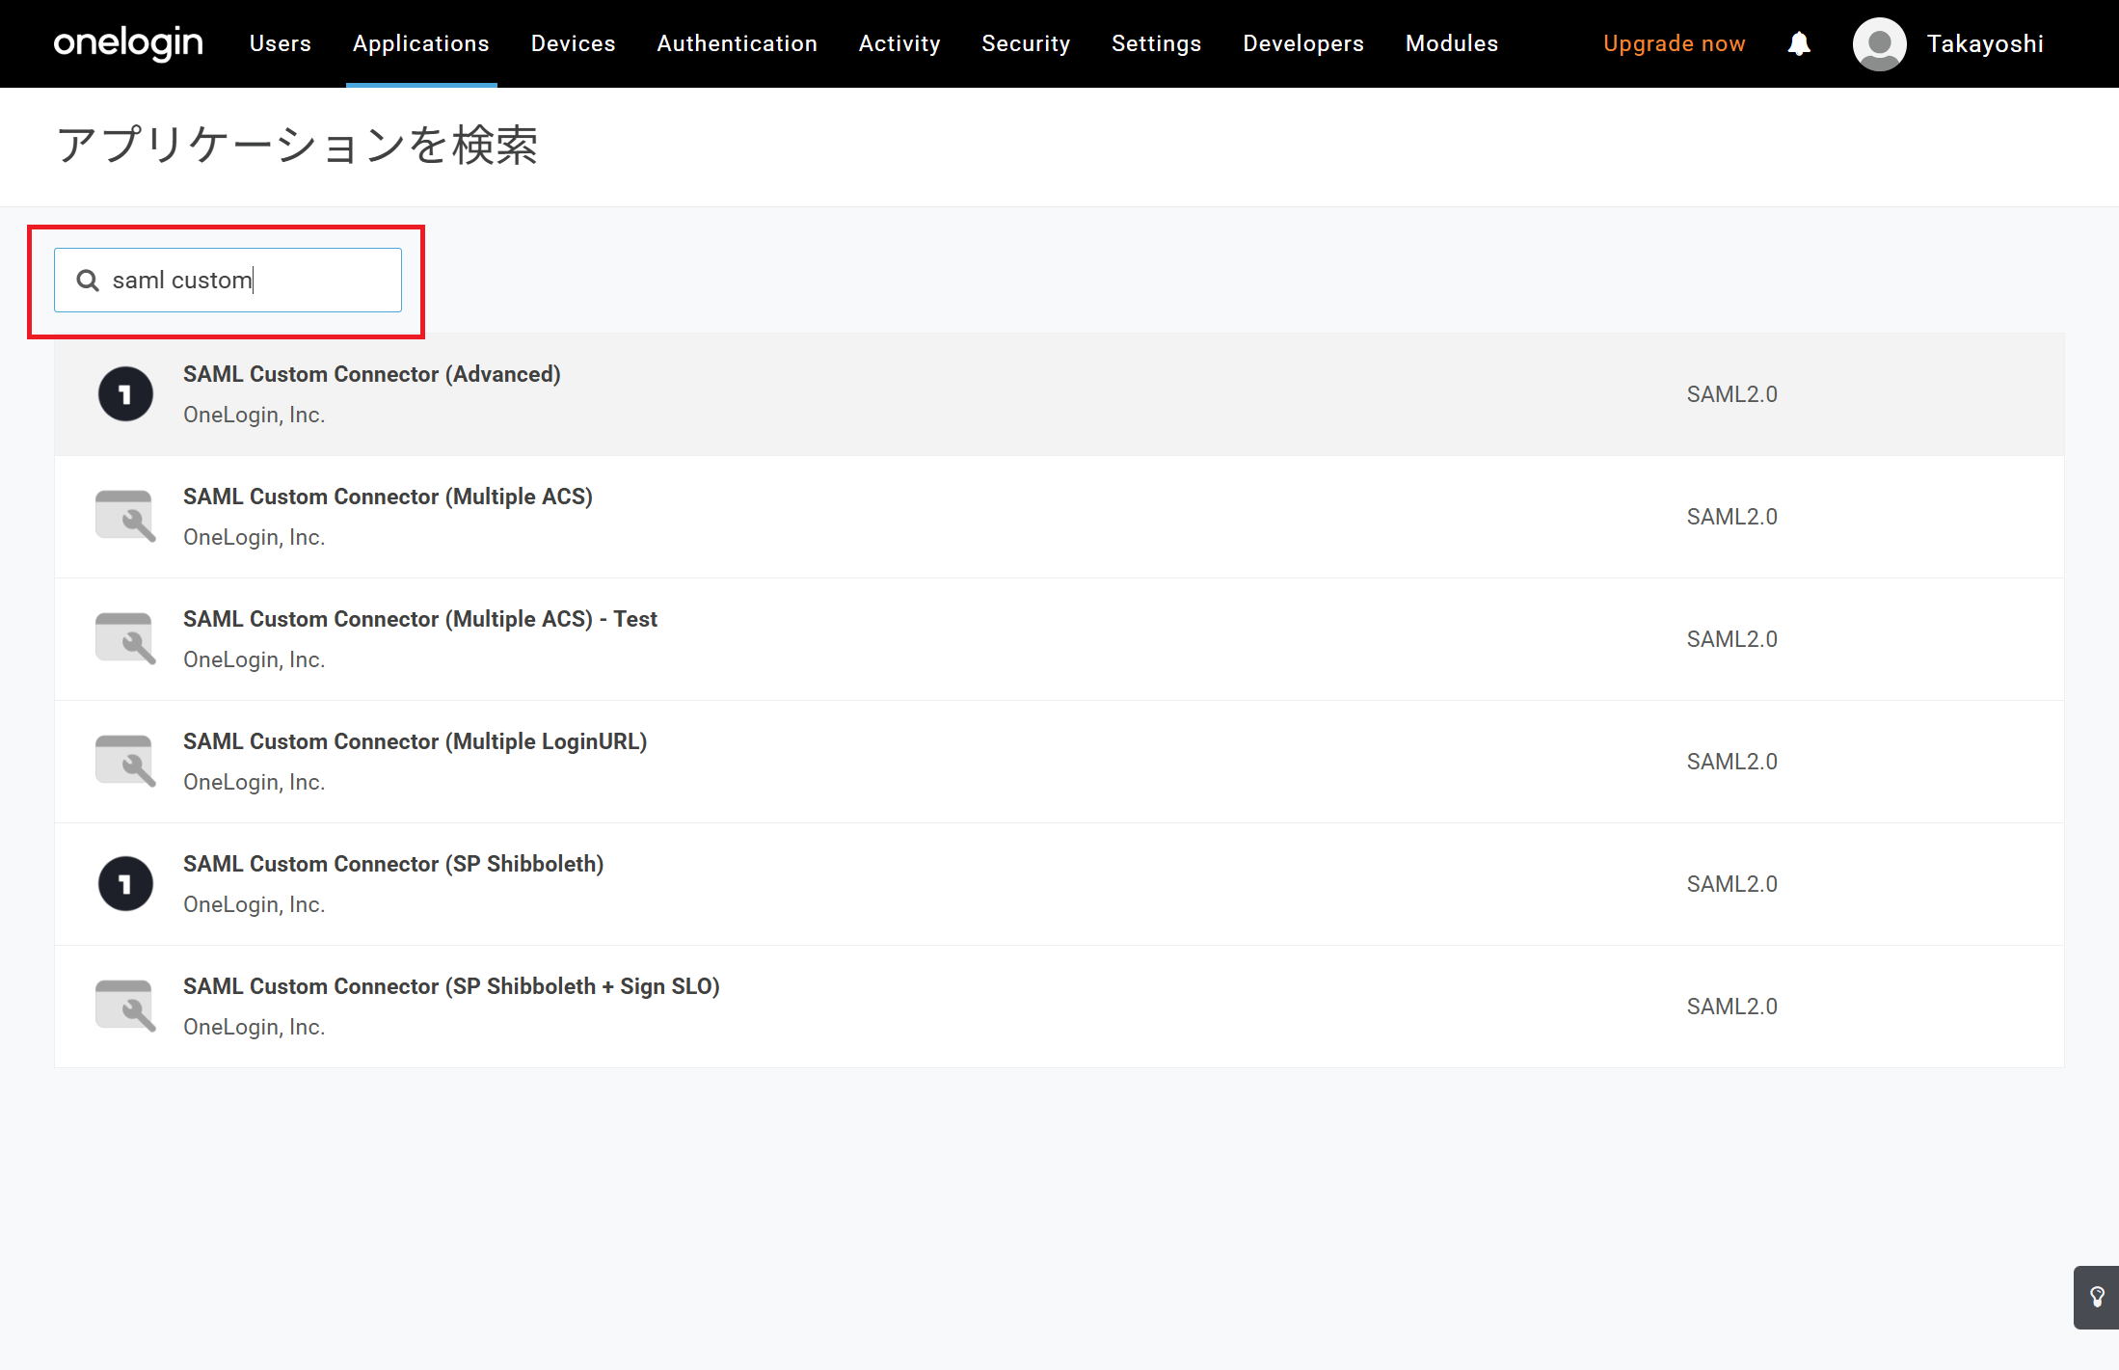Viewport: 2119px width, 1370px height.
Task: Expand the Settings menu
Action: [x=1156, y=43]
